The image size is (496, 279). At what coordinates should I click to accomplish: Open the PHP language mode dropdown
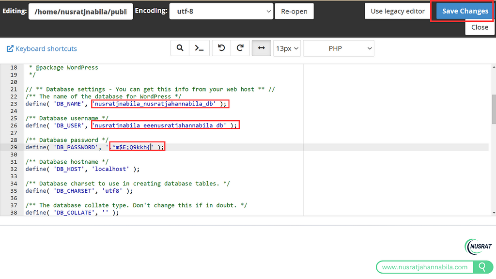339,48
